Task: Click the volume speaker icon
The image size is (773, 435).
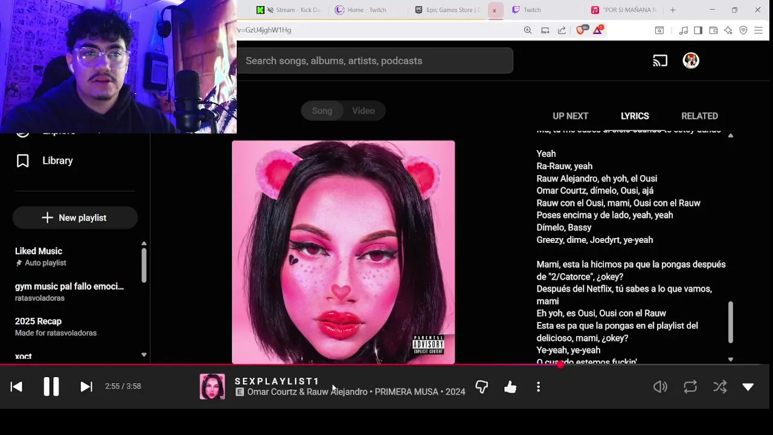Action: pos(660,387)
